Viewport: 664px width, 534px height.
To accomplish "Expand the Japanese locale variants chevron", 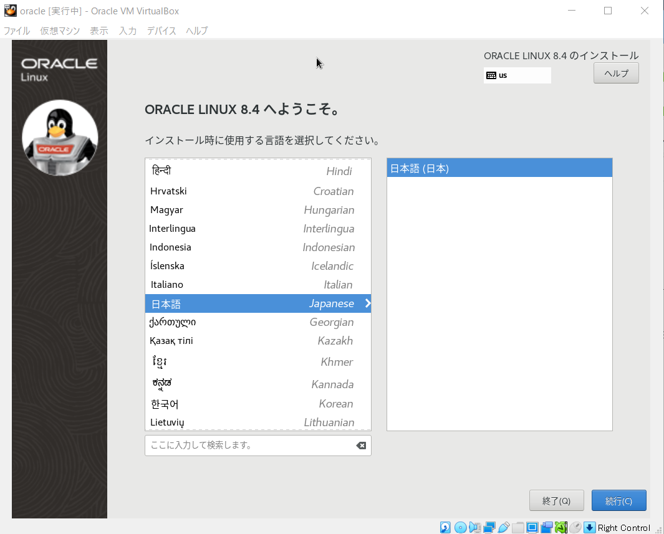I will pyautogui.click(x=366, y=303).
